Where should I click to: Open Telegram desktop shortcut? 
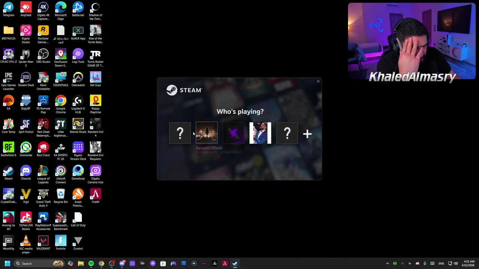point(8,10)
